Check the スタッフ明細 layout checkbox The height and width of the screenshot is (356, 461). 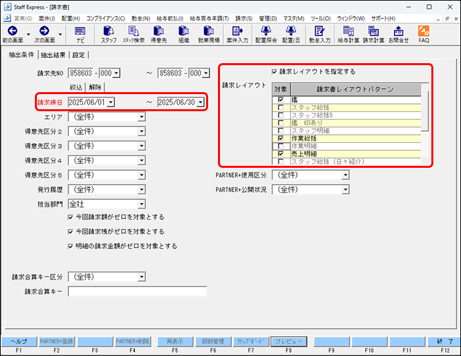tap(281, 130)
